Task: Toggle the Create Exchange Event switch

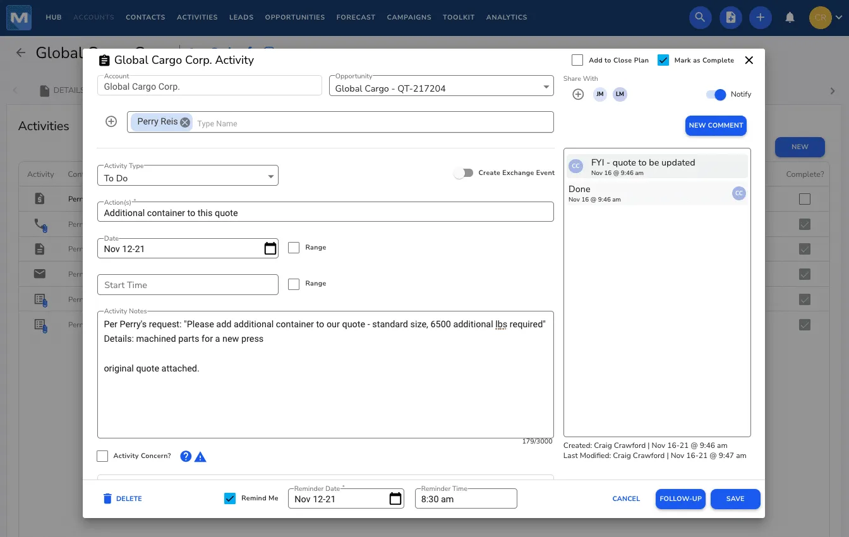Action: click(x=463, y=173)
